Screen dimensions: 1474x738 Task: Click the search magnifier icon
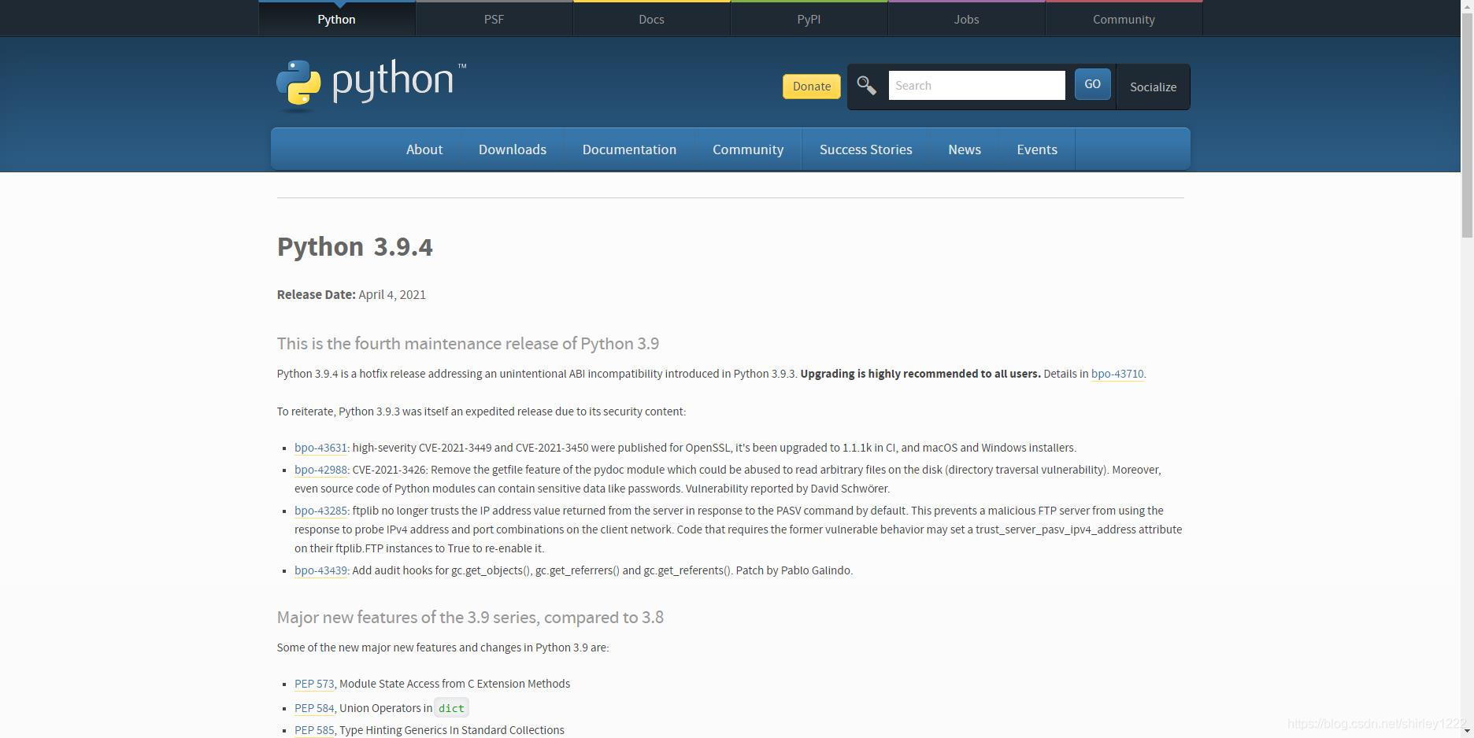tap(867, 85)
